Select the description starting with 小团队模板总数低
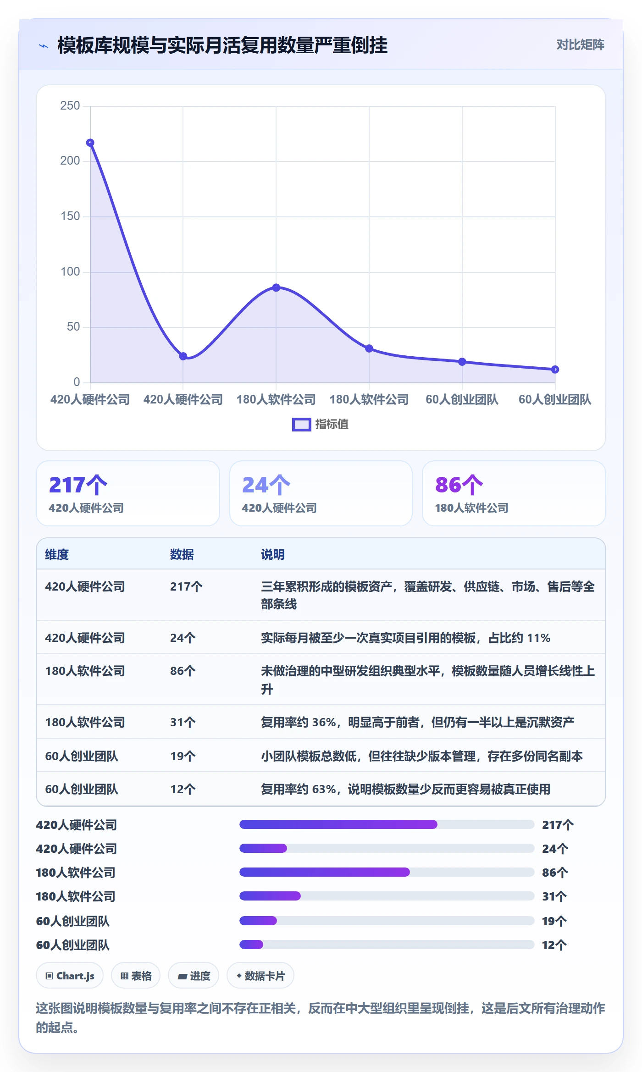This screenshot has height=1072, width=642. pos(422,756)
